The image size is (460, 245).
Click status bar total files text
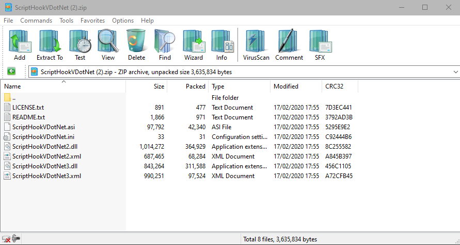[280, 239]
